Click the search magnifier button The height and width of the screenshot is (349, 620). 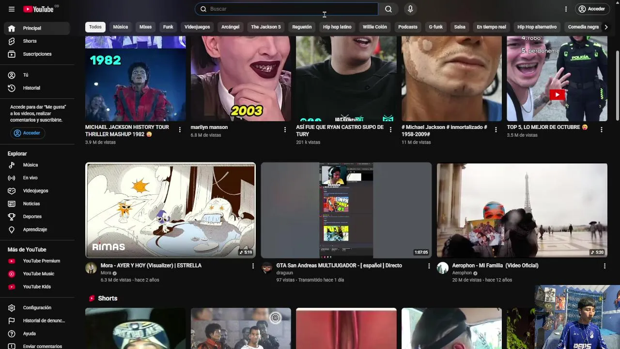pyautogui.click(x=388, y=9)
